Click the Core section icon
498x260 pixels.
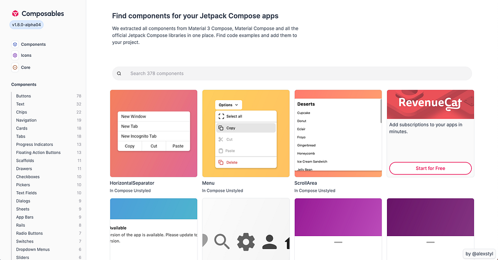pyautogui.click(x=15, y=67)
